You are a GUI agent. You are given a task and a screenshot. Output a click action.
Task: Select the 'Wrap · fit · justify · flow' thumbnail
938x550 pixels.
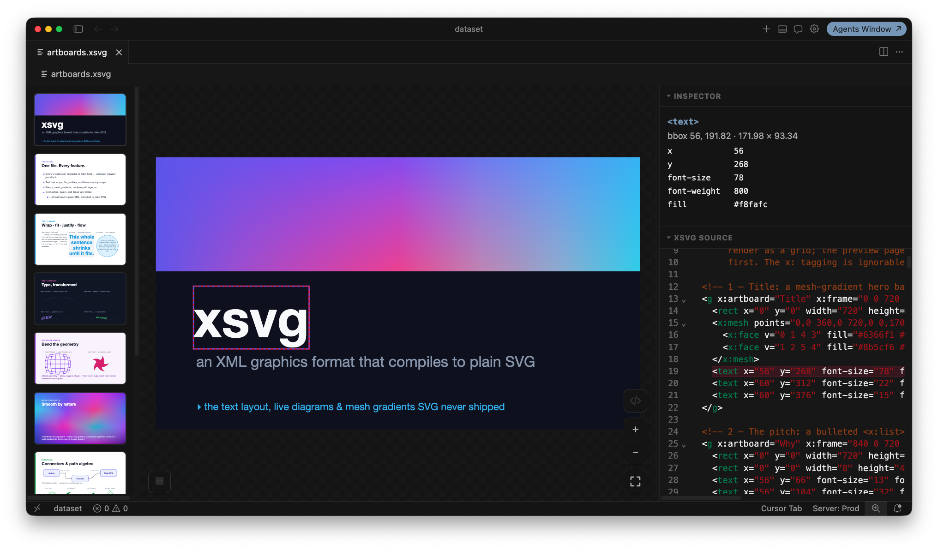pos(80,239)
